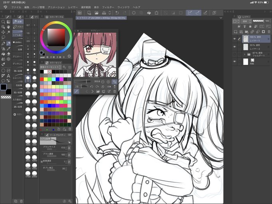
Task: Toggle Snap to special ruler in command bar
Action: 198,13
